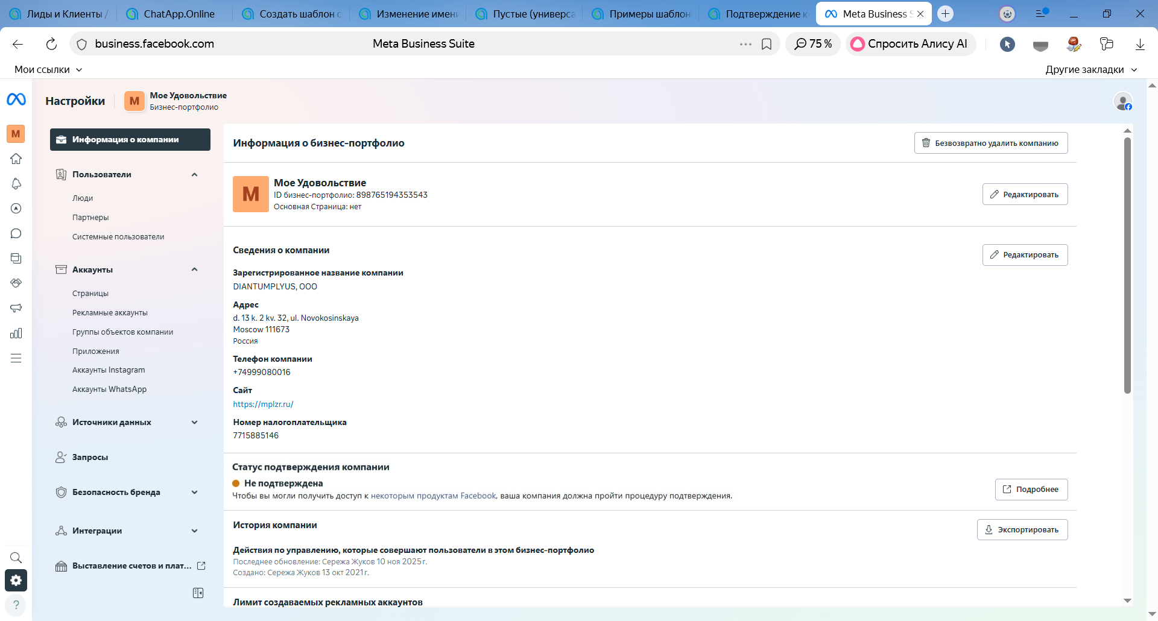The image size is (1158, 621).
Task: Toggle the sidebar collapse panel icon
Action: click(x=198, y=593)
